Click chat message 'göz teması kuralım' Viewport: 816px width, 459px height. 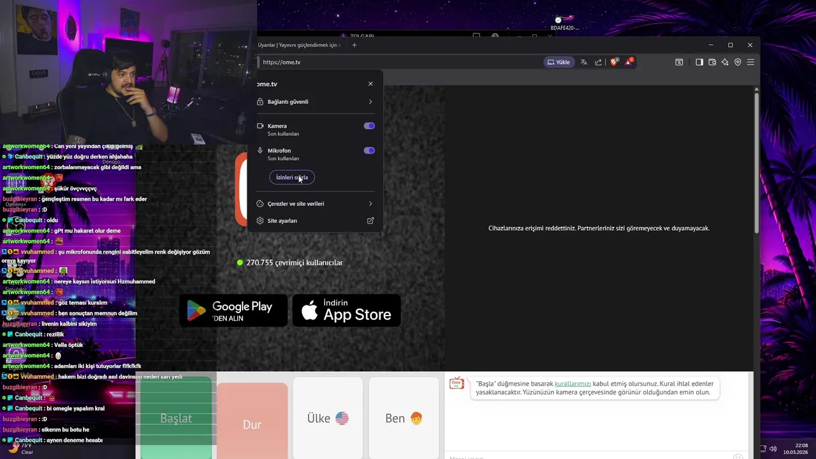pos(82,303)
